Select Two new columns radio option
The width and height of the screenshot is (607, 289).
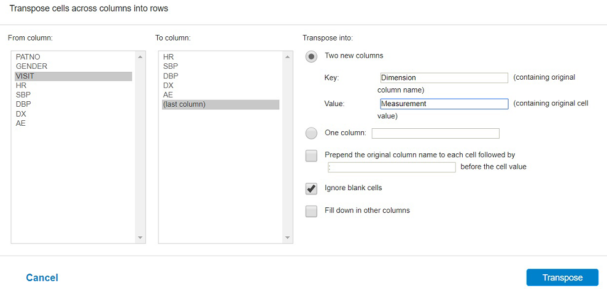pos(312,56)
